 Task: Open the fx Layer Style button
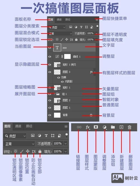[x=88, y=127]
